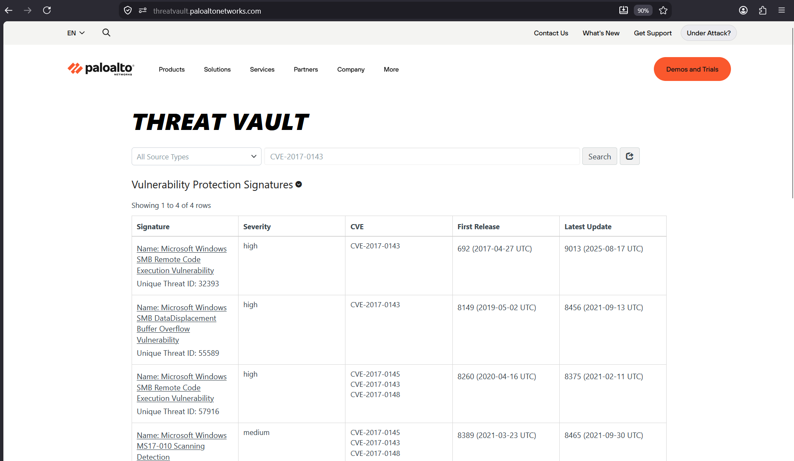
Task: Click the page vertical scrollbar
Action: click(792, 112)
